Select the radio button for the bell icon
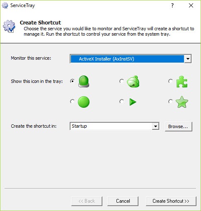 point(121,81)
